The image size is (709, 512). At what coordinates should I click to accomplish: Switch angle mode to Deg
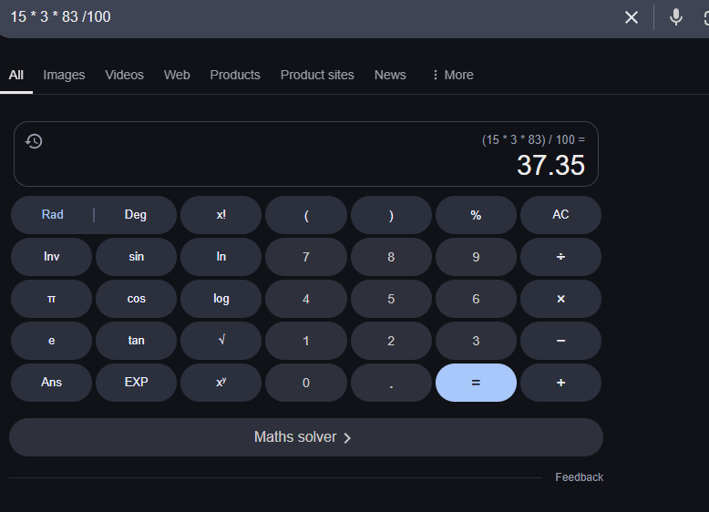coord(135,215)
